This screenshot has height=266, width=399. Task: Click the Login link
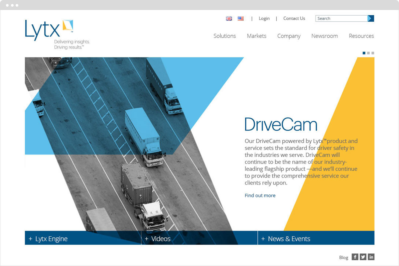coord(264,19)
